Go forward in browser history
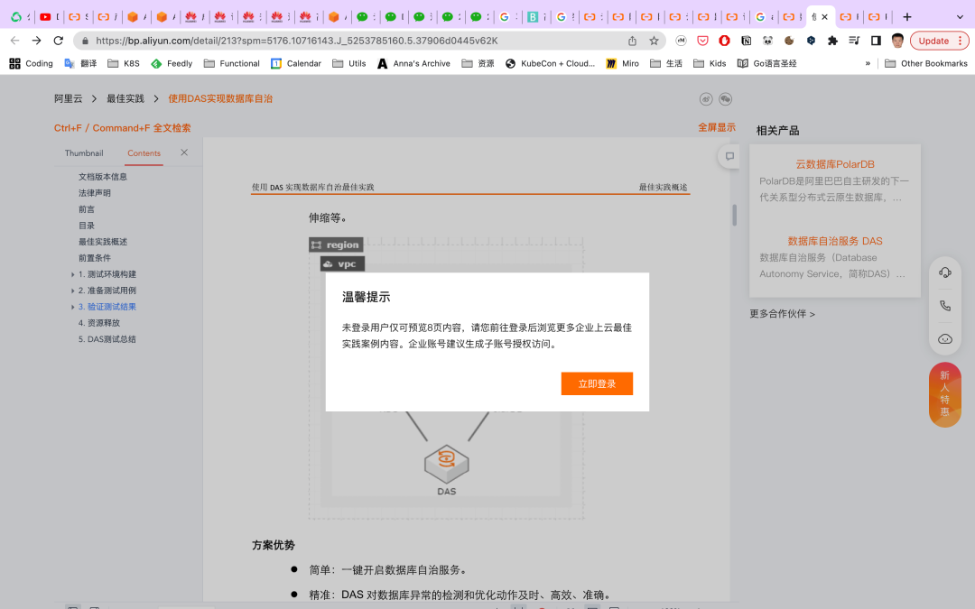Viewport: 975px width, 609px height. tap(37, 41)
